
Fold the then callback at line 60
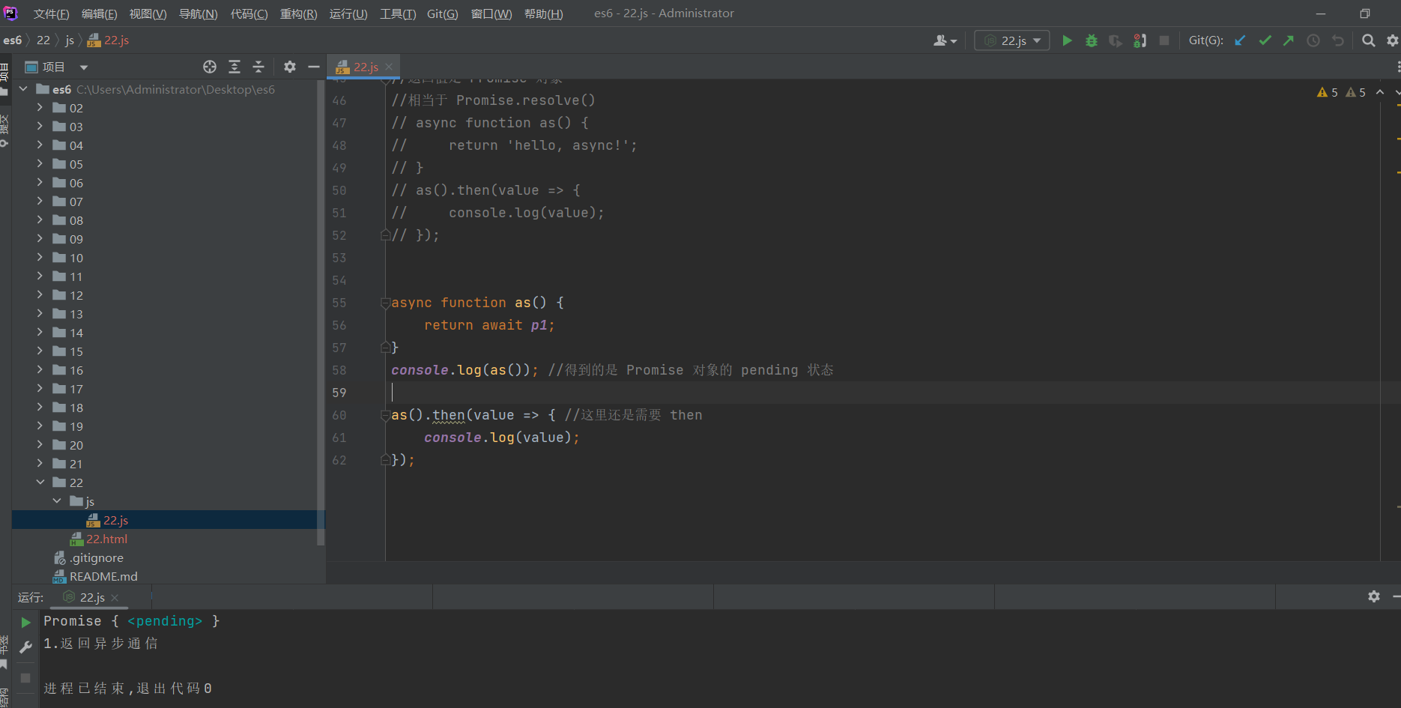385,415
